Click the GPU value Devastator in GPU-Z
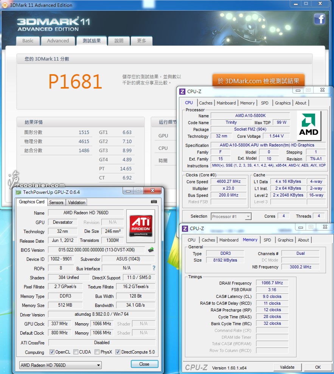This screenshot has width=334, height=374. [x=63, y=222]
